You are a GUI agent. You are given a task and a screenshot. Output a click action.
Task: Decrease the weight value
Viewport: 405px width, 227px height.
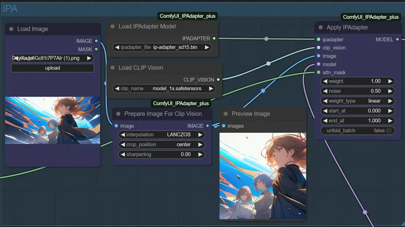[325, 81]
